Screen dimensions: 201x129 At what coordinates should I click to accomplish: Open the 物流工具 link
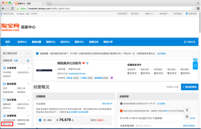click(21, 88)
